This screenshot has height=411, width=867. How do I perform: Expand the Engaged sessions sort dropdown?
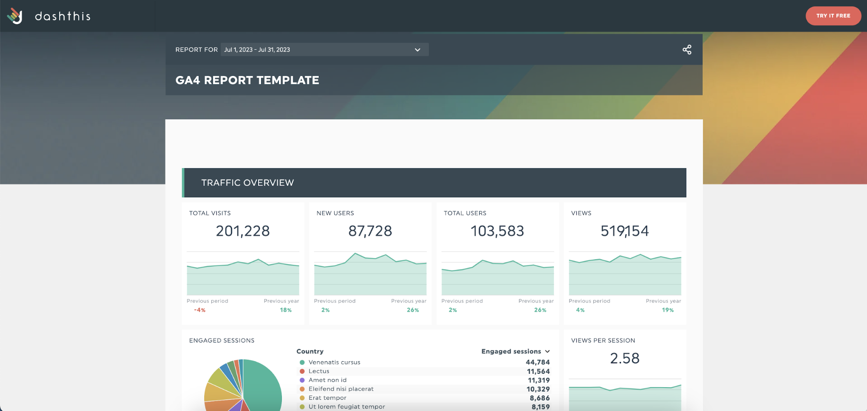547,351
